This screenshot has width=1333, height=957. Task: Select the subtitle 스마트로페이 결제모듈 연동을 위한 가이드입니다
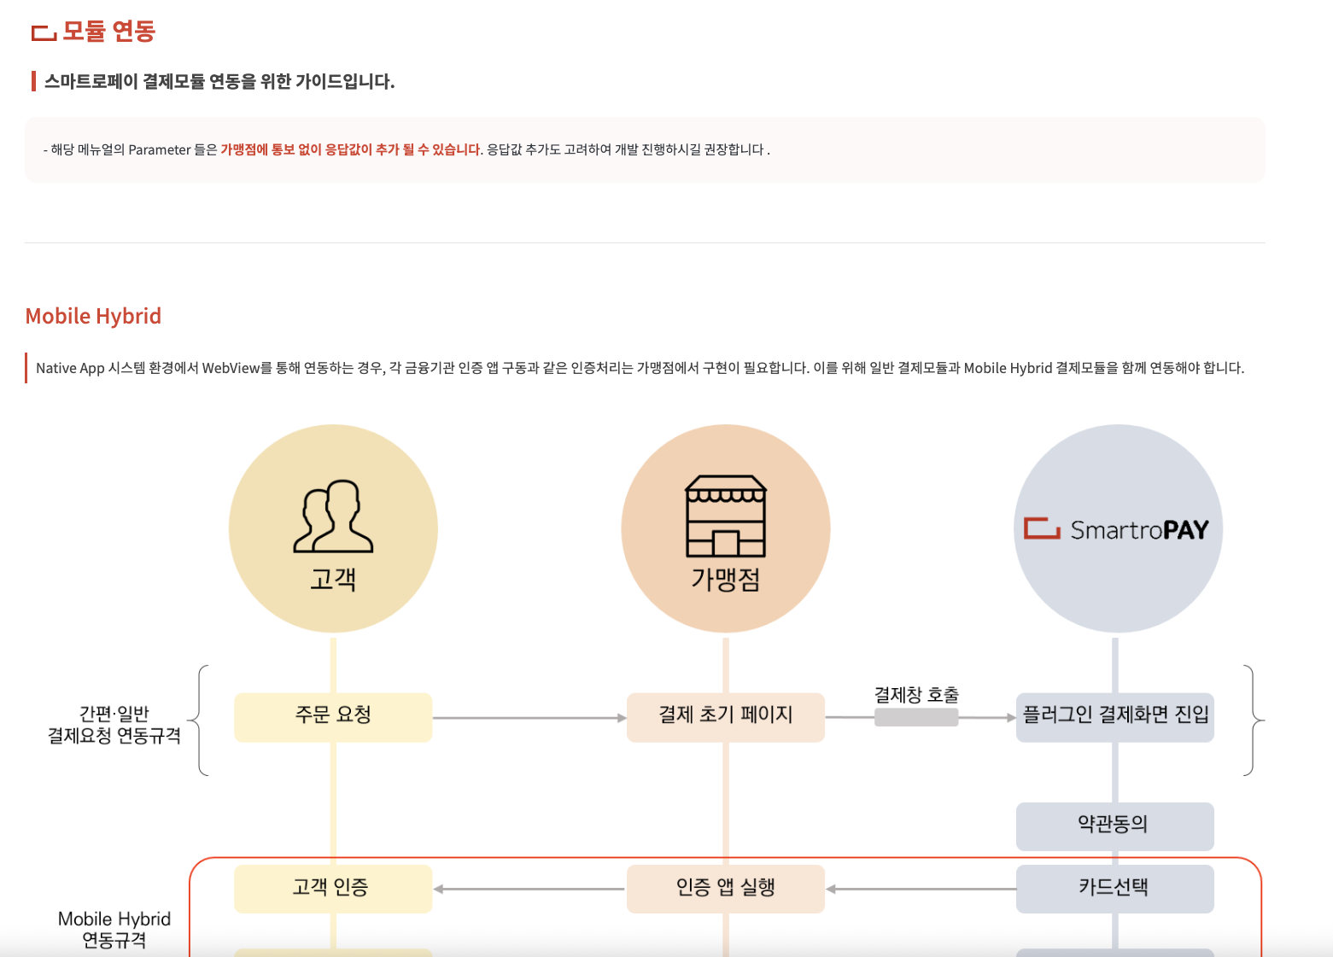click(x=219, y=81)
